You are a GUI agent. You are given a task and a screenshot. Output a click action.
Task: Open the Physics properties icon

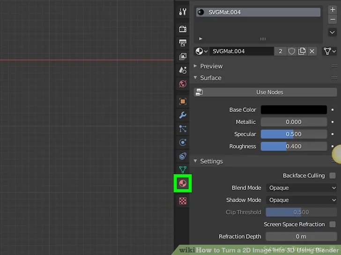pos(183,142)
